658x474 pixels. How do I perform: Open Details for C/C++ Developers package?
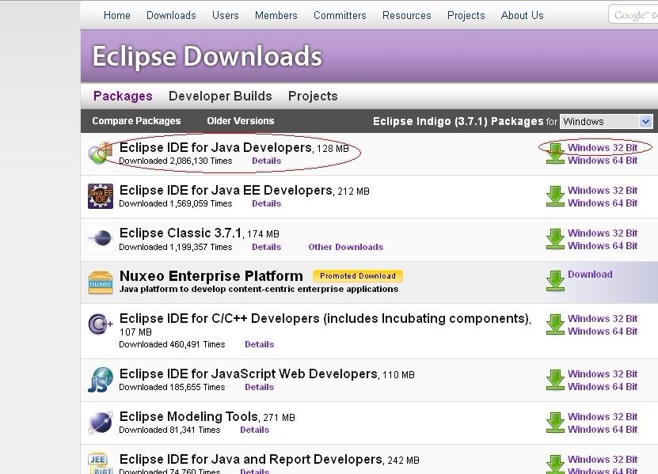tap(260, 344)
